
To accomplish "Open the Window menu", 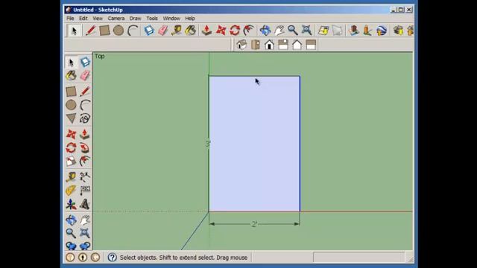I will click(171, 18).
